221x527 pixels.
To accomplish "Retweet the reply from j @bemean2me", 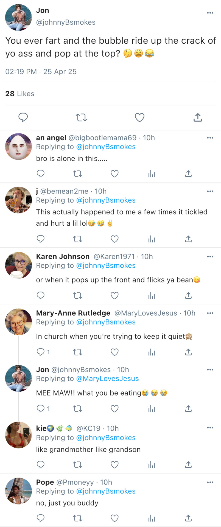I will 78,239.
